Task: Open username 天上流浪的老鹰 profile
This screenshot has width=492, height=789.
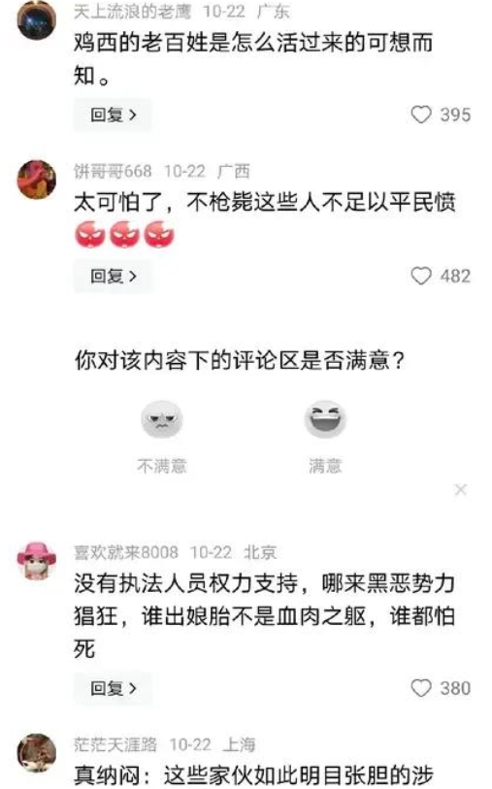Action: [x=132, y=11]
